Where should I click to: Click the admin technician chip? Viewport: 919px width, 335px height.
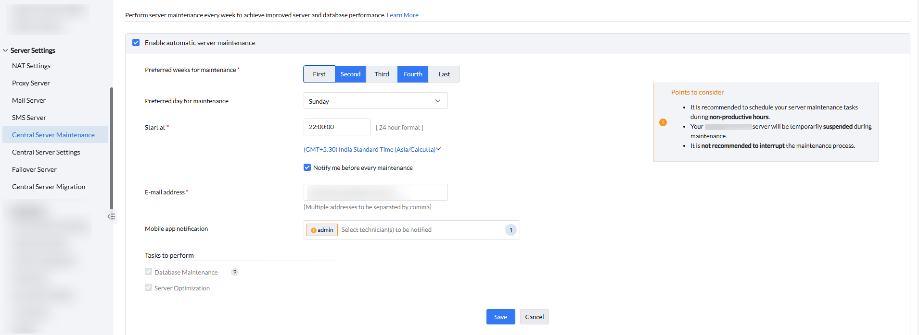(x=322, y=230)
